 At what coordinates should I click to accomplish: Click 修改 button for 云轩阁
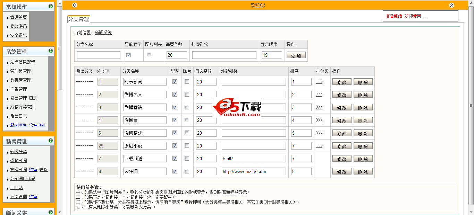(x=342, y=172)
